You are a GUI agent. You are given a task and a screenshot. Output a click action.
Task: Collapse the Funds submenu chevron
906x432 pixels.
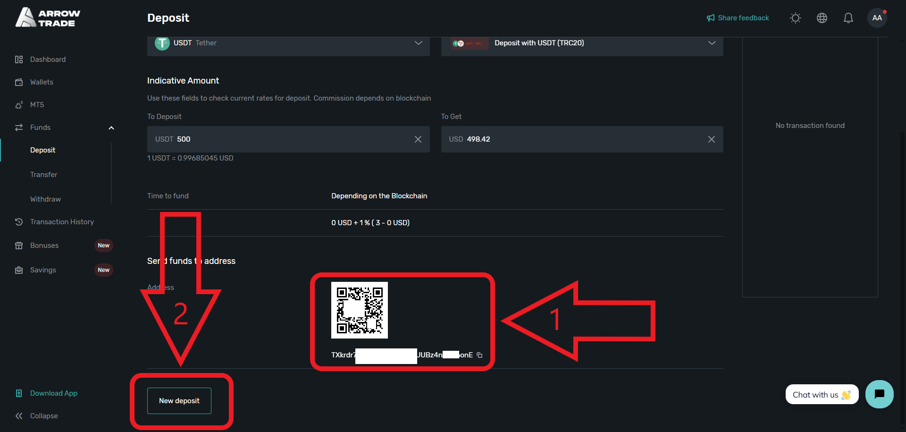[111, 127]
